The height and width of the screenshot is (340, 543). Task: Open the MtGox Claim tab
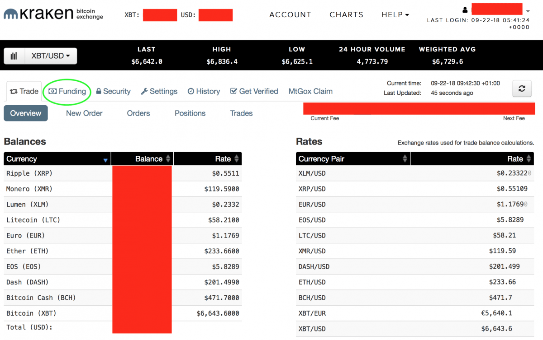pos(310,91)
